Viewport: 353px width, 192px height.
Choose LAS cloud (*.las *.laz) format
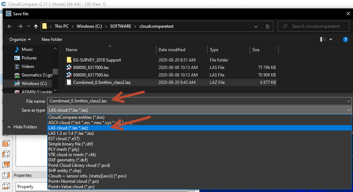[200, 128]
